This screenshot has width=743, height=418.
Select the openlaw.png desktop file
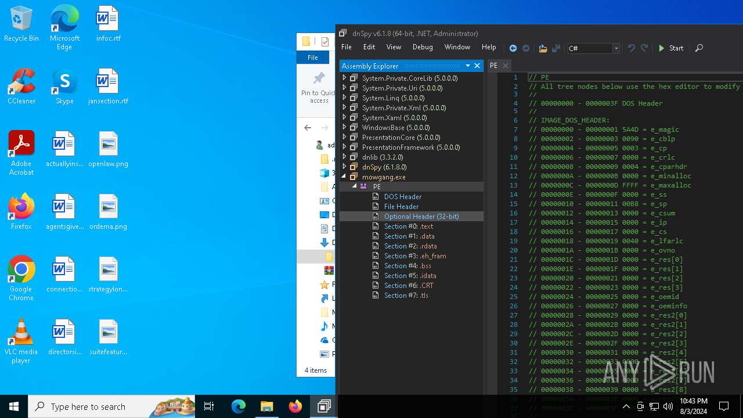pyautogui.click(x=108, y=149)
